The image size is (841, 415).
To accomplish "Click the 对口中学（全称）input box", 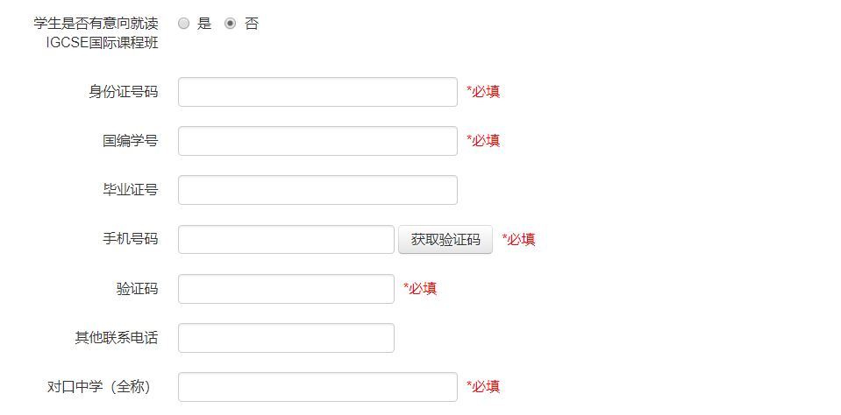I will [317, 387].
